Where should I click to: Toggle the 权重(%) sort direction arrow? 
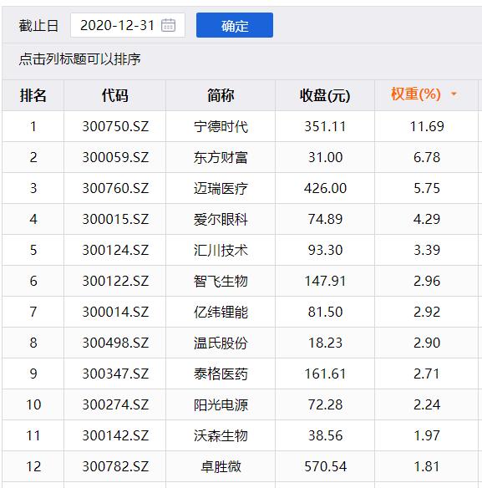point(454,94)
